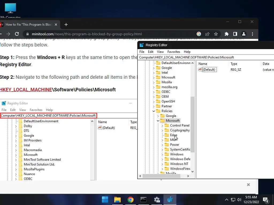
Task: Open File Explorer from taskbar
Action: tap(117, 200)
